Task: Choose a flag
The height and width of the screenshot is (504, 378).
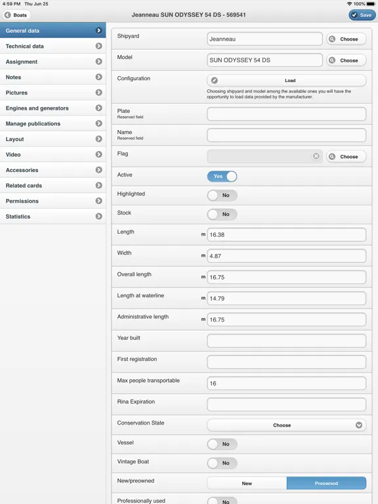Action: 346,157
